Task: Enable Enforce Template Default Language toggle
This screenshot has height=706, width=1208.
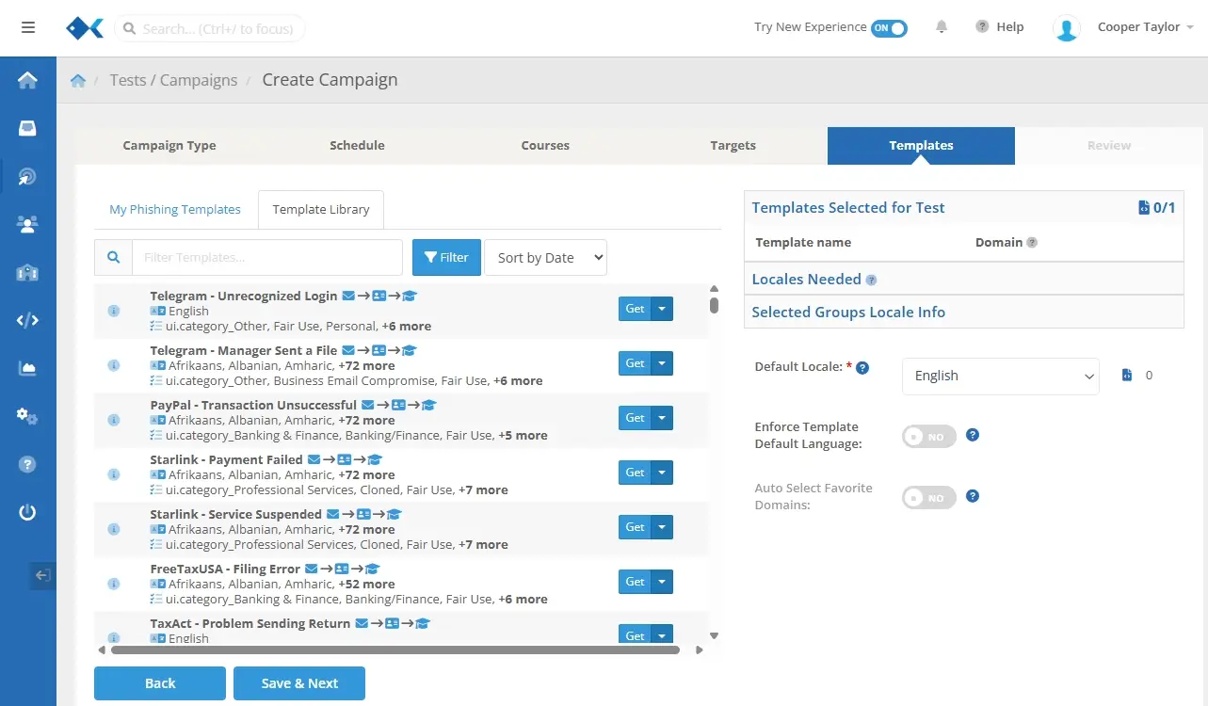Action: click(x=928, y=437)
